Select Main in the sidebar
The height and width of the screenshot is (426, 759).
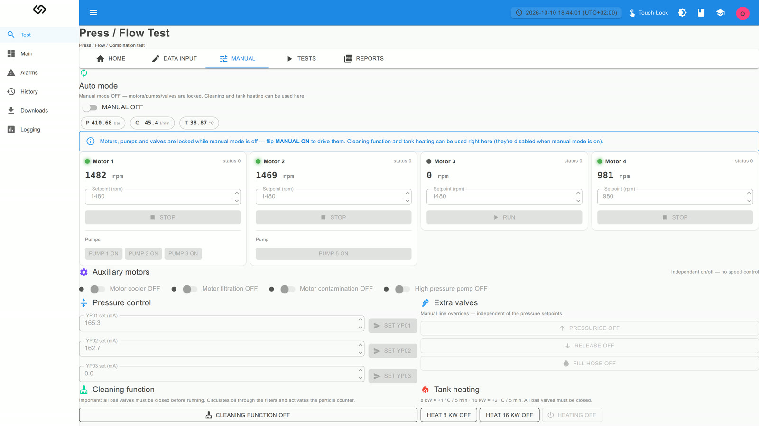click(39, 54)
